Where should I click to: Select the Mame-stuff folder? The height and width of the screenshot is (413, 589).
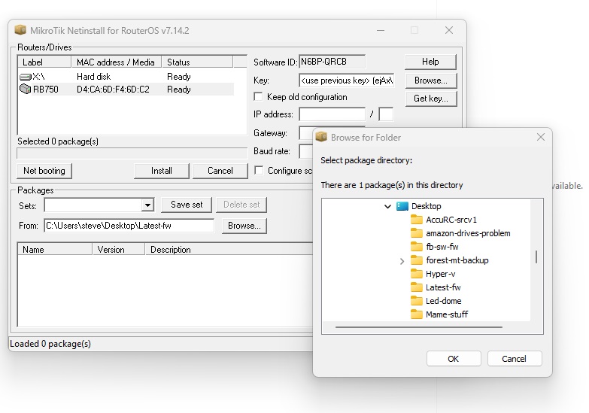coord(447,314)
